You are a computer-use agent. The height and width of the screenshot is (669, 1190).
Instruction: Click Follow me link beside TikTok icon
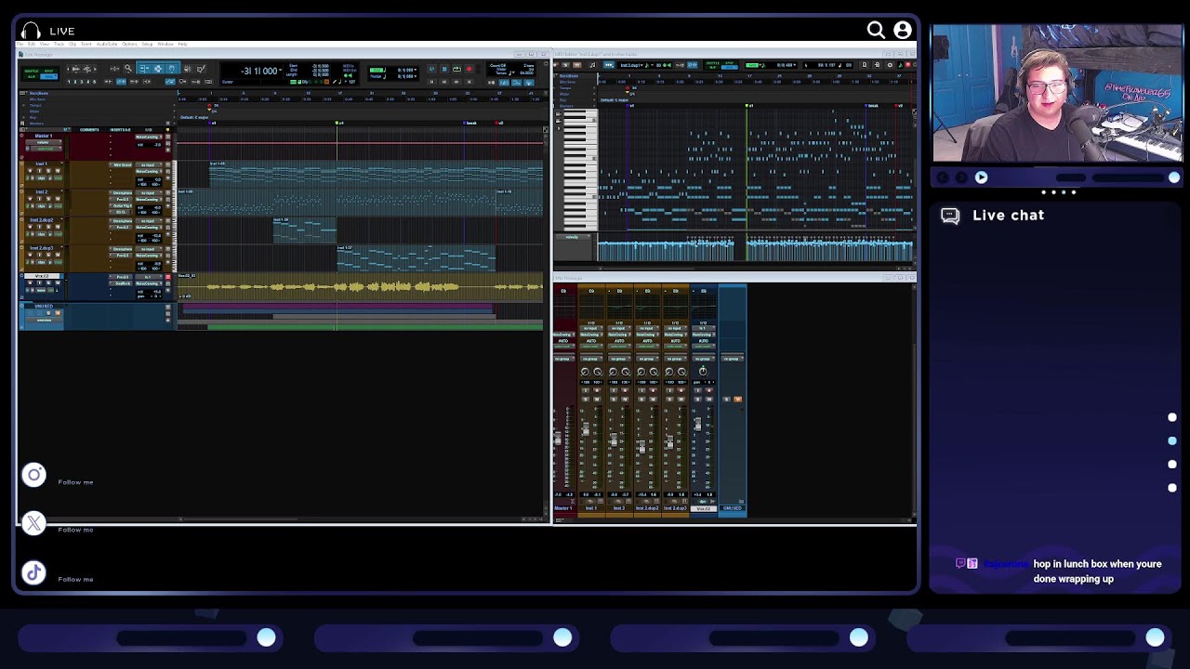pos(75,580)
